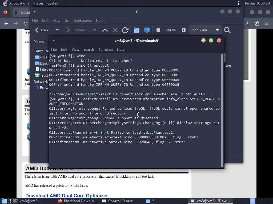Image resolution: width=273 pixels, height=204 pixels.
Task: Switch to the vm3@vm3:~ terminal taskbar entry
Action: click(x=27, y=201)
